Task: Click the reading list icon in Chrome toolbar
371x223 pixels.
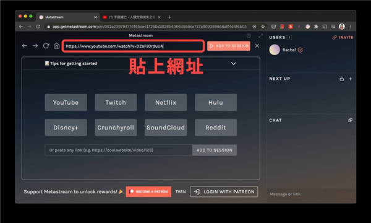Action: (x=333, y=27)
